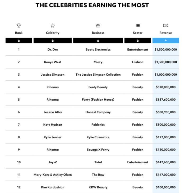The width and height of the screenshot is (184, 193).
Task: Click the star icon above Celebrity
Action: tap(53, 26)
